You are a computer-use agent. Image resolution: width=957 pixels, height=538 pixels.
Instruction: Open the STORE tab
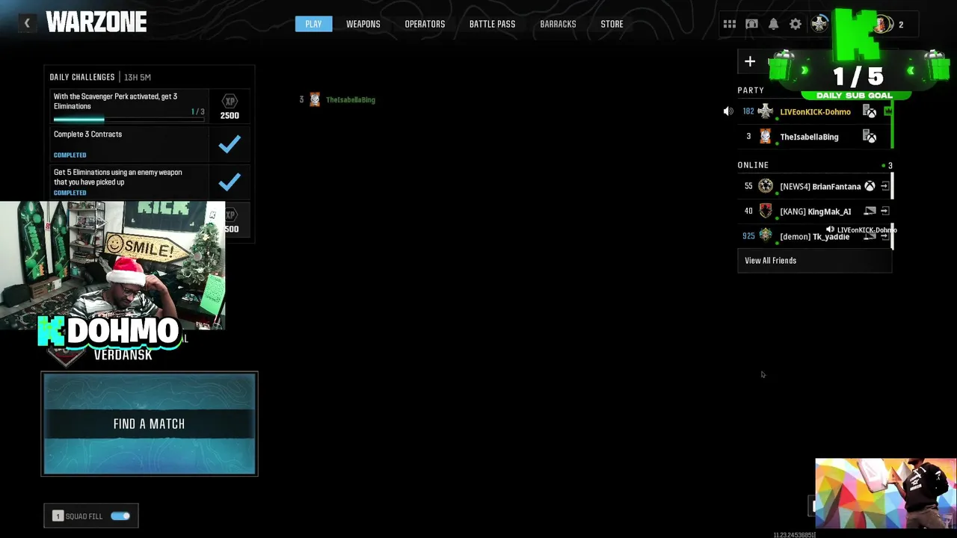[x=612, y=24]
